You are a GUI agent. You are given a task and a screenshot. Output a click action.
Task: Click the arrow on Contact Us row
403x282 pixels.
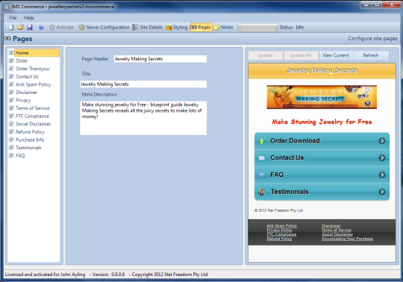tap(382, 157)
